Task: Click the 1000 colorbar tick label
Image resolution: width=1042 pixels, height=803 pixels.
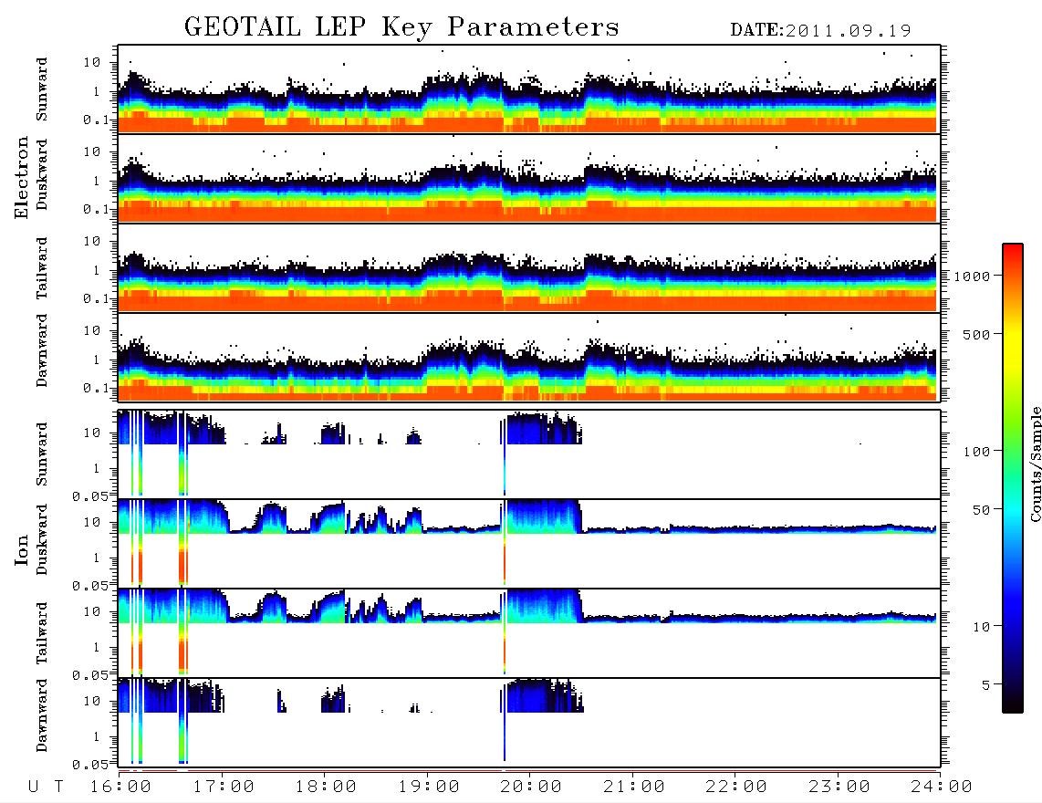Action: 972,276
